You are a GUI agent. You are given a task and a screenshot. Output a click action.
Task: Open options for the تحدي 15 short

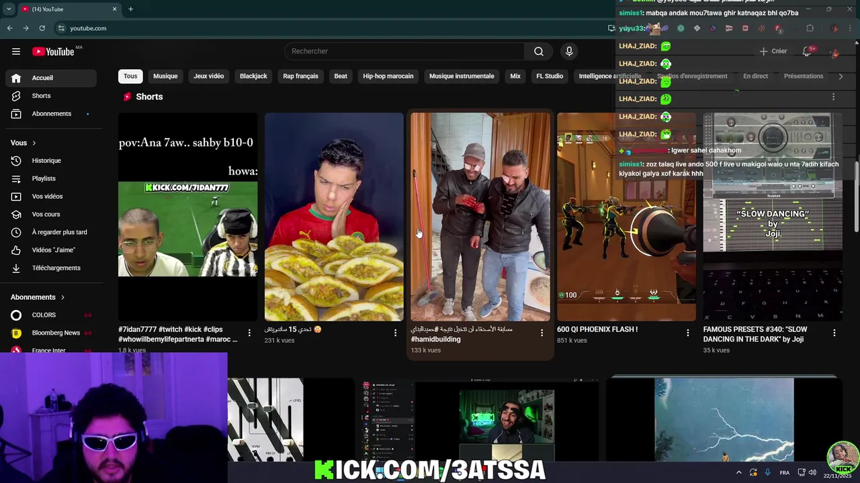395,333
